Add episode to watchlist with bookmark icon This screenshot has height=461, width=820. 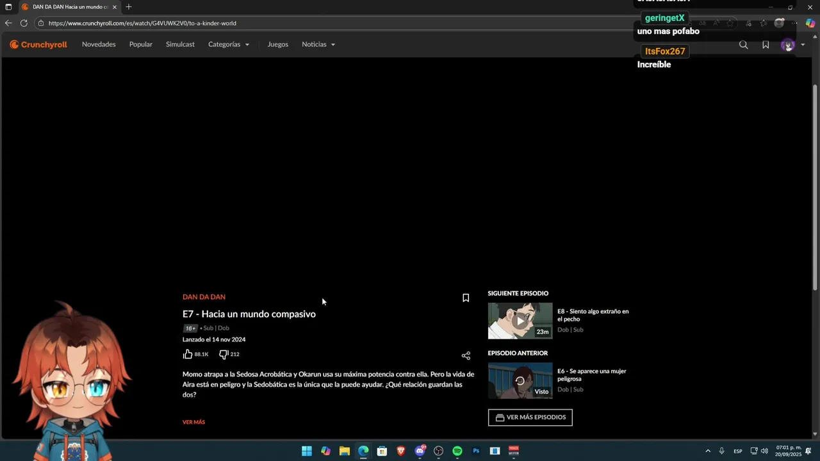tap(466, 298)
